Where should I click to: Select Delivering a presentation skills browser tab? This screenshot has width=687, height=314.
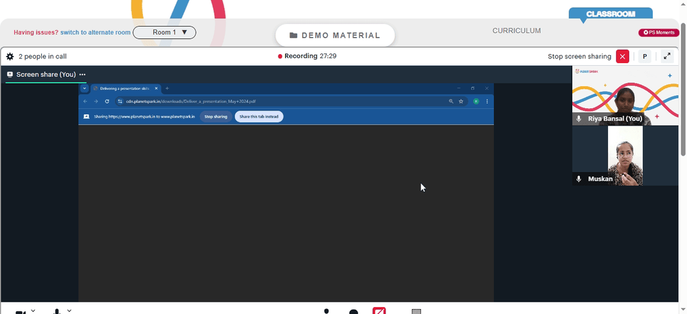[x=126, y=88]
